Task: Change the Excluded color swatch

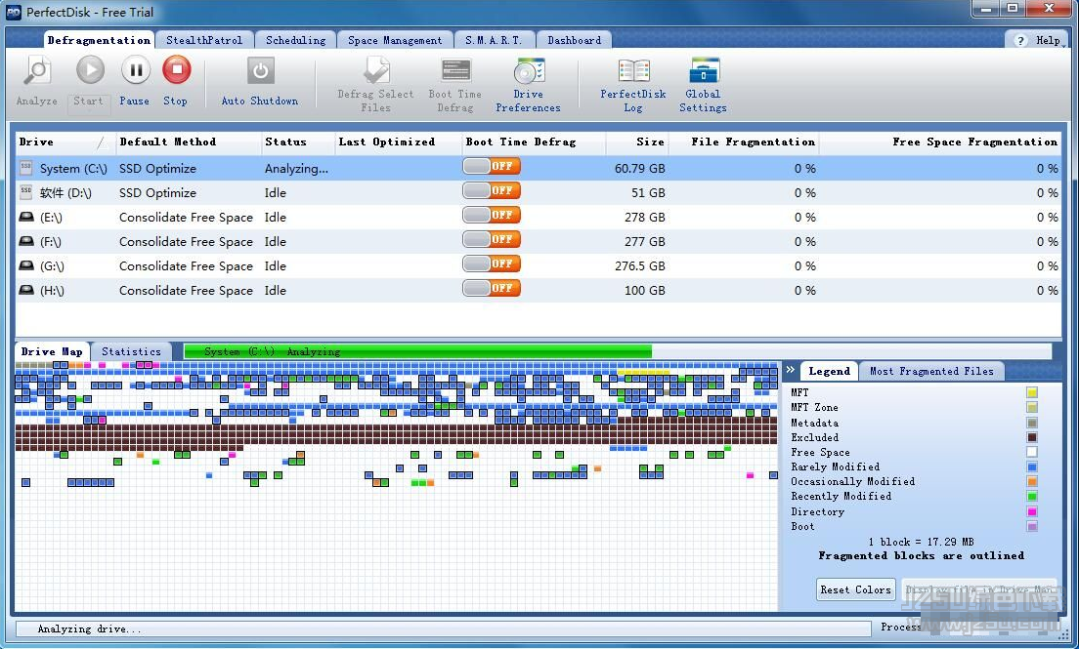Action: point(1031,437)
